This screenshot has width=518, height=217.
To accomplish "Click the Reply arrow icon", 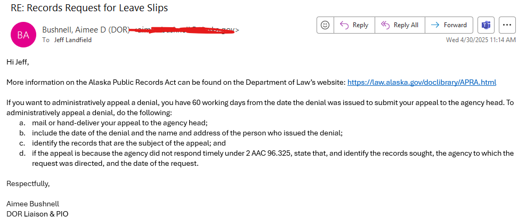I will [x=344, y=25].
